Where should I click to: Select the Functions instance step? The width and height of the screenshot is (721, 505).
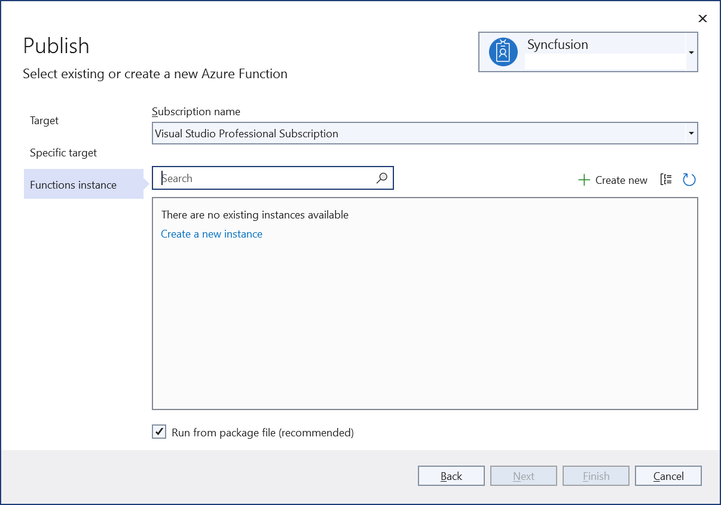click(73, 185)
